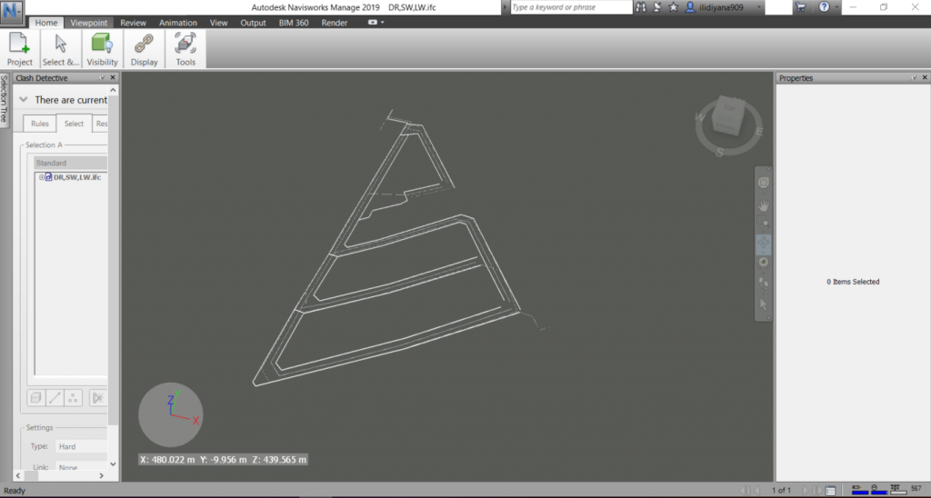Open the Type dropdown showing Hard

point(81,446)
